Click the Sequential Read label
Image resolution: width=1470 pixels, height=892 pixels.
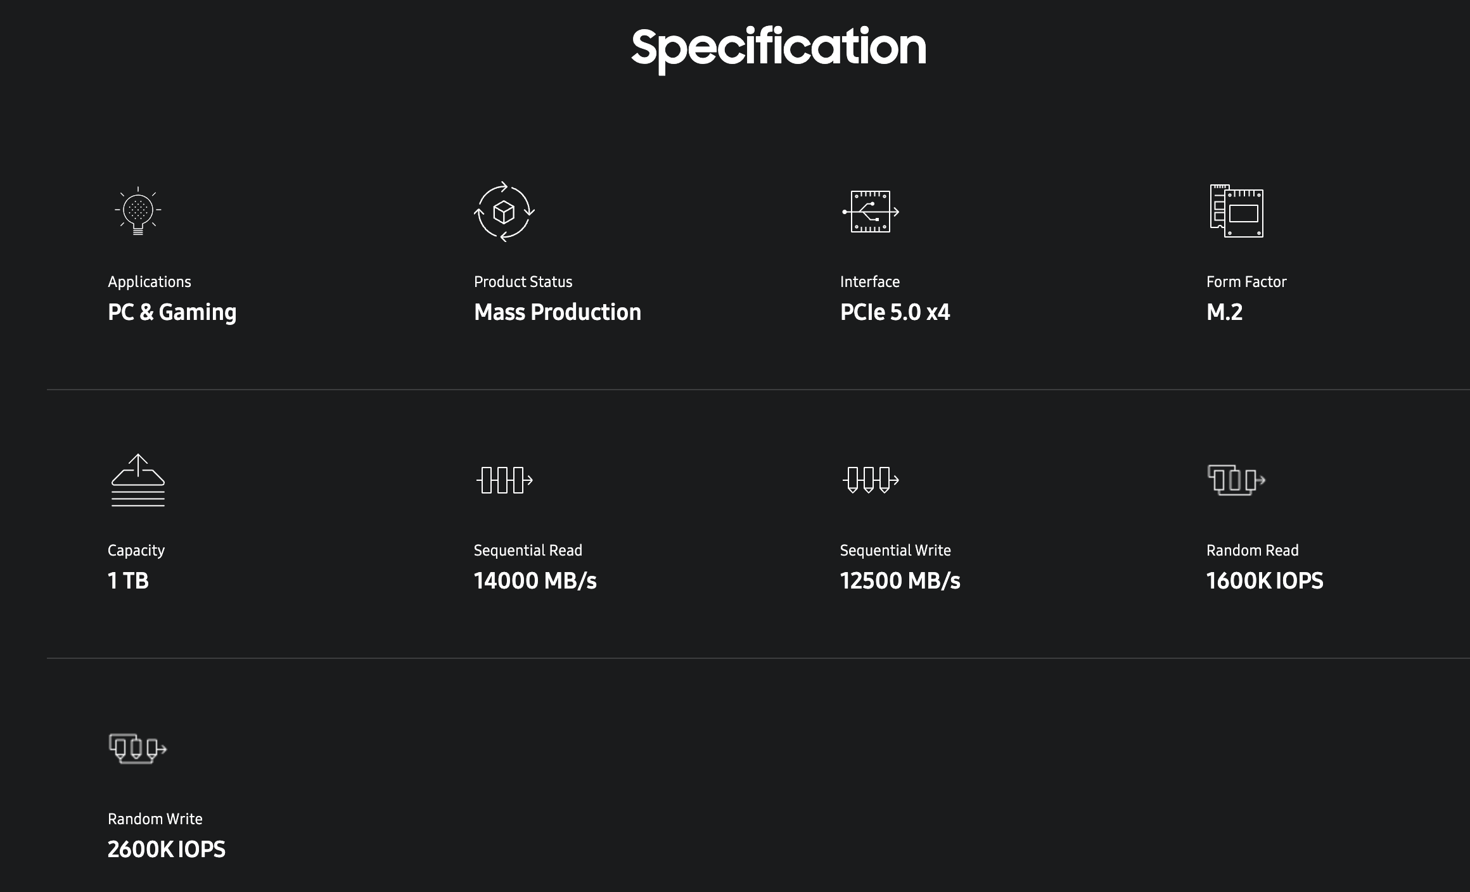528,551
